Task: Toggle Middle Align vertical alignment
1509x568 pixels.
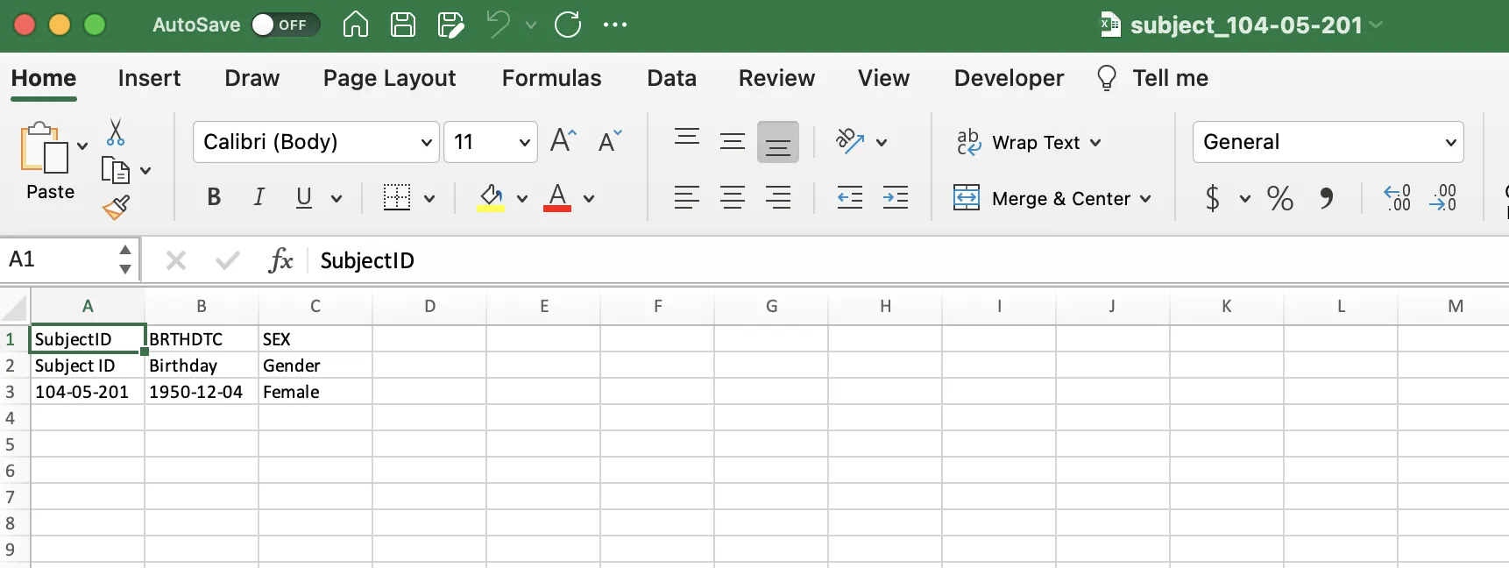Action: coord(733,141)
